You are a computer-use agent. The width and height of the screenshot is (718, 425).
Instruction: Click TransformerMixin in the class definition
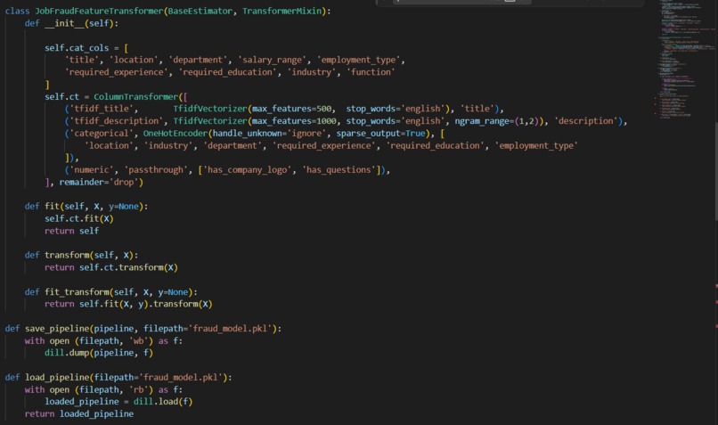[282, 11]
